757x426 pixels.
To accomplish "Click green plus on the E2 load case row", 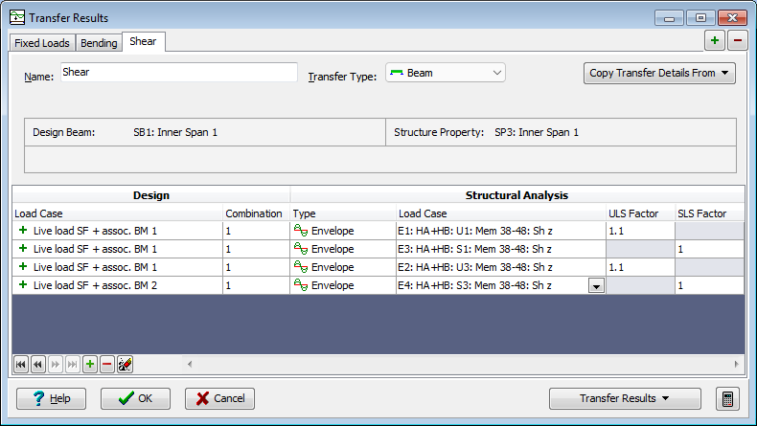I will pyautogui.click(x=23, y=267).
